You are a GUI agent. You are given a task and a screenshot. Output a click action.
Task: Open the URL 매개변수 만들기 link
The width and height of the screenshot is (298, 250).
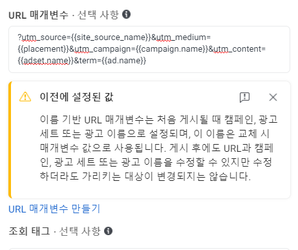pos(54,209)
